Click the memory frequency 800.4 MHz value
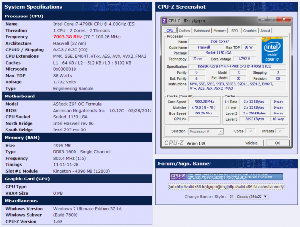This screenshot has width=300, height=227. coord(69,158)
